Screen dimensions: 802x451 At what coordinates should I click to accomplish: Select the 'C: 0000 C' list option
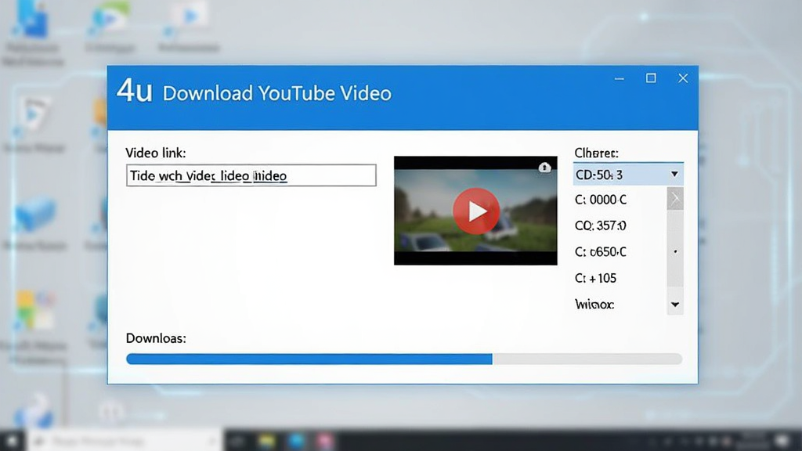(601, 200)
